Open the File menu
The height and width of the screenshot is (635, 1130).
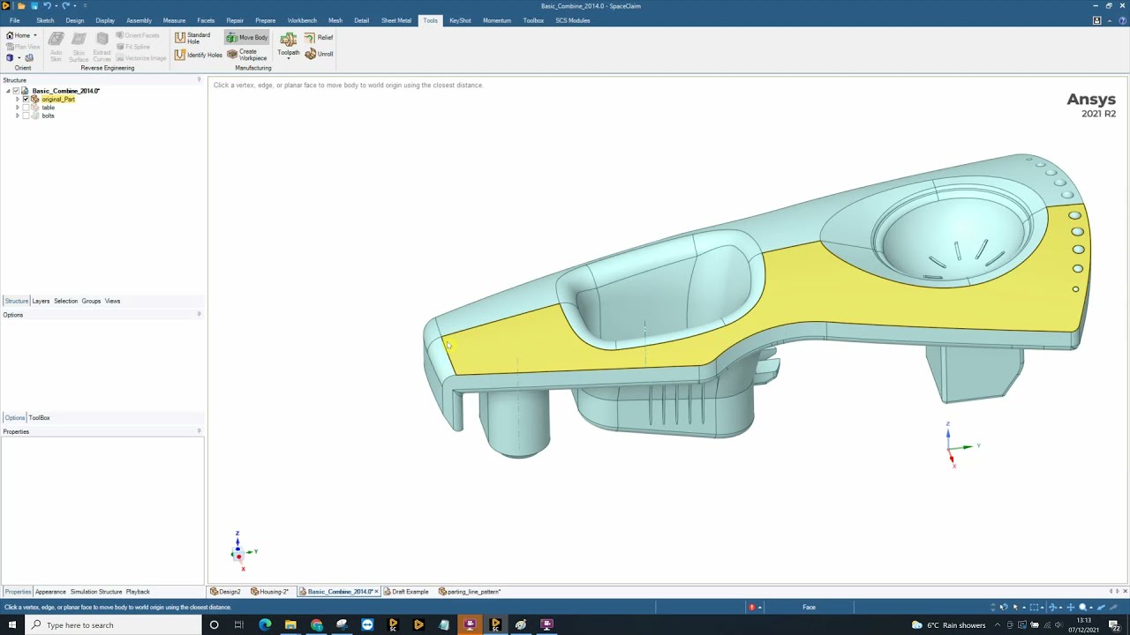pyautogui.click(x=15, y=20)
